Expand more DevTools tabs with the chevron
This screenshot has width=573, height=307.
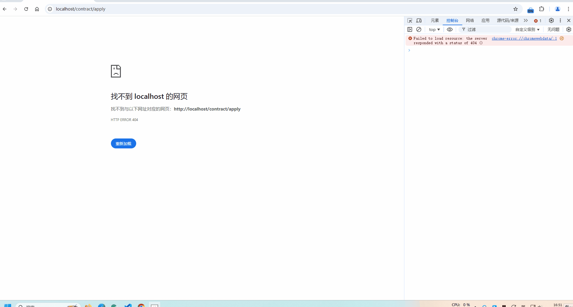[x=526, y=20]
